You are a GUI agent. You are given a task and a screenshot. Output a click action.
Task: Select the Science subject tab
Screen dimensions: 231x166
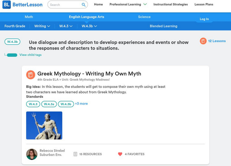144,17
